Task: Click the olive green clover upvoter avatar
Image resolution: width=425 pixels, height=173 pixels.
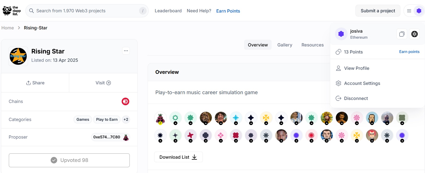Action: coord(402,118)
